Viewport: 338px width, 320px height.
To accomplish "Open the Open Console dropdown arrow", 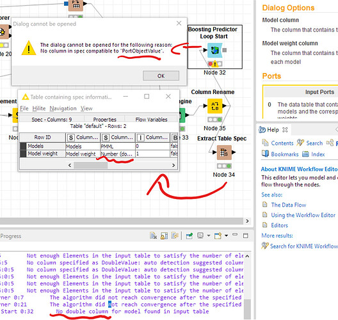I will [x=227, y=236].
